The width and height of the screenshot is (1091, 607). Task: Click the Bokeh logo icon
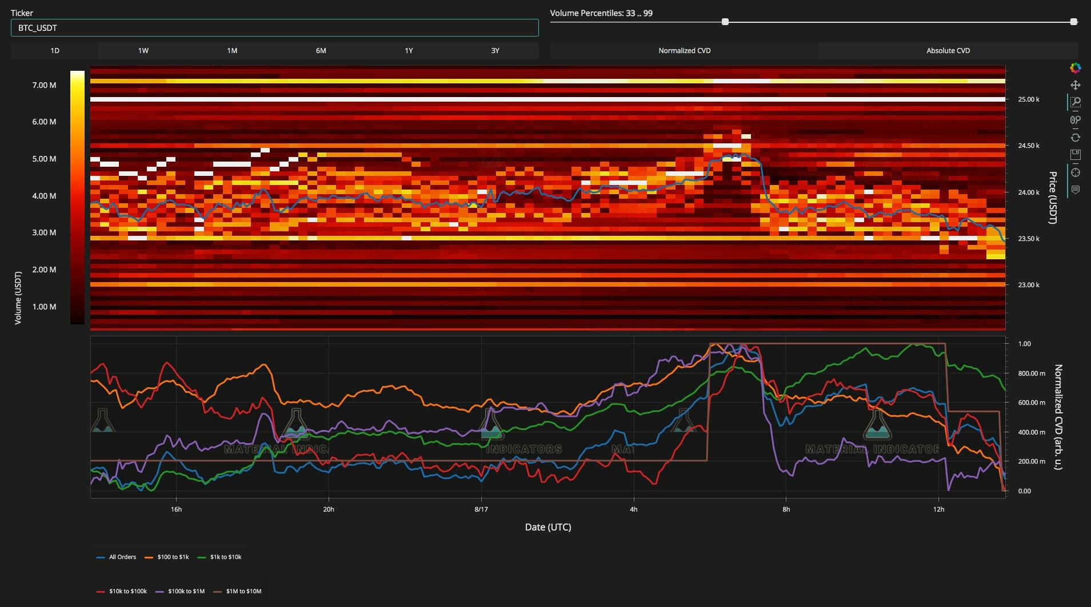click(x=1075, y=68)
